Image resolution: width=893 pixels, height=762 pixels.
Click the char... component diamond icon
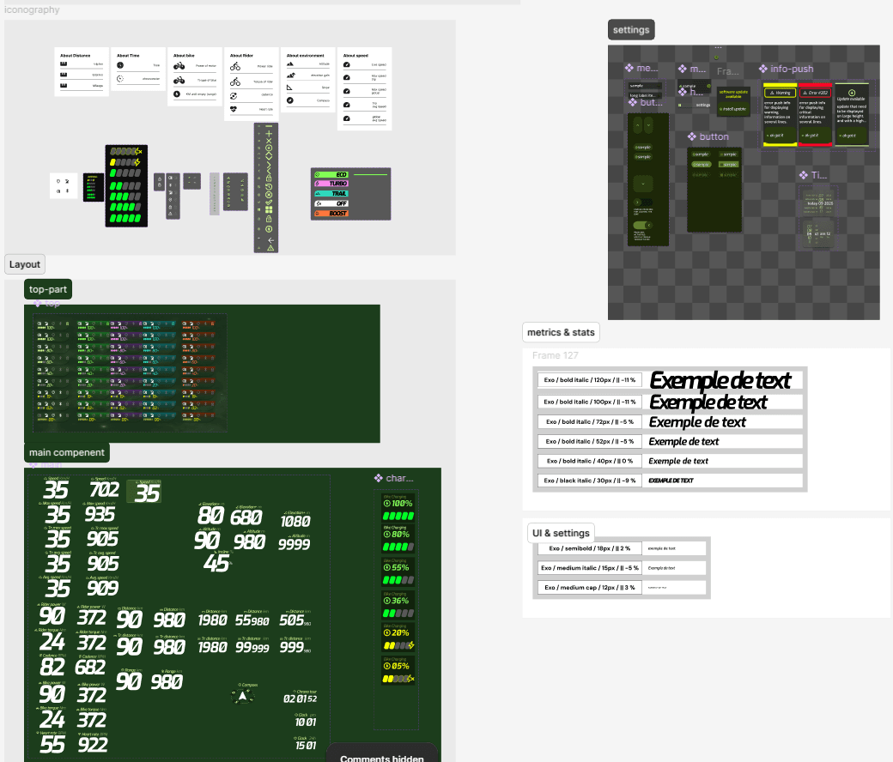click(378, 478)
